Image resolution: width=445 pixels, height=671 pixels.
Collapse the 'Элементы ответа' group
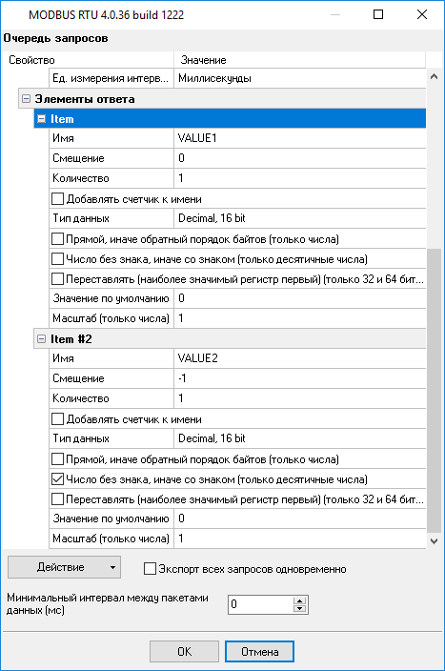tap(26, 99)
